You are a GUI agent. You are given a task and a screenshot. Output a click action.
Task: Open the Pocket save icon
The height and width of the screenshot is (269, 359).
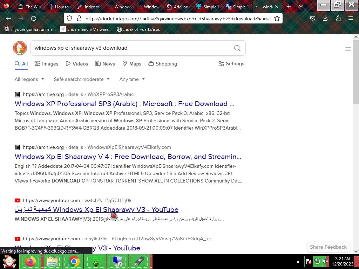tap(313, 18)
